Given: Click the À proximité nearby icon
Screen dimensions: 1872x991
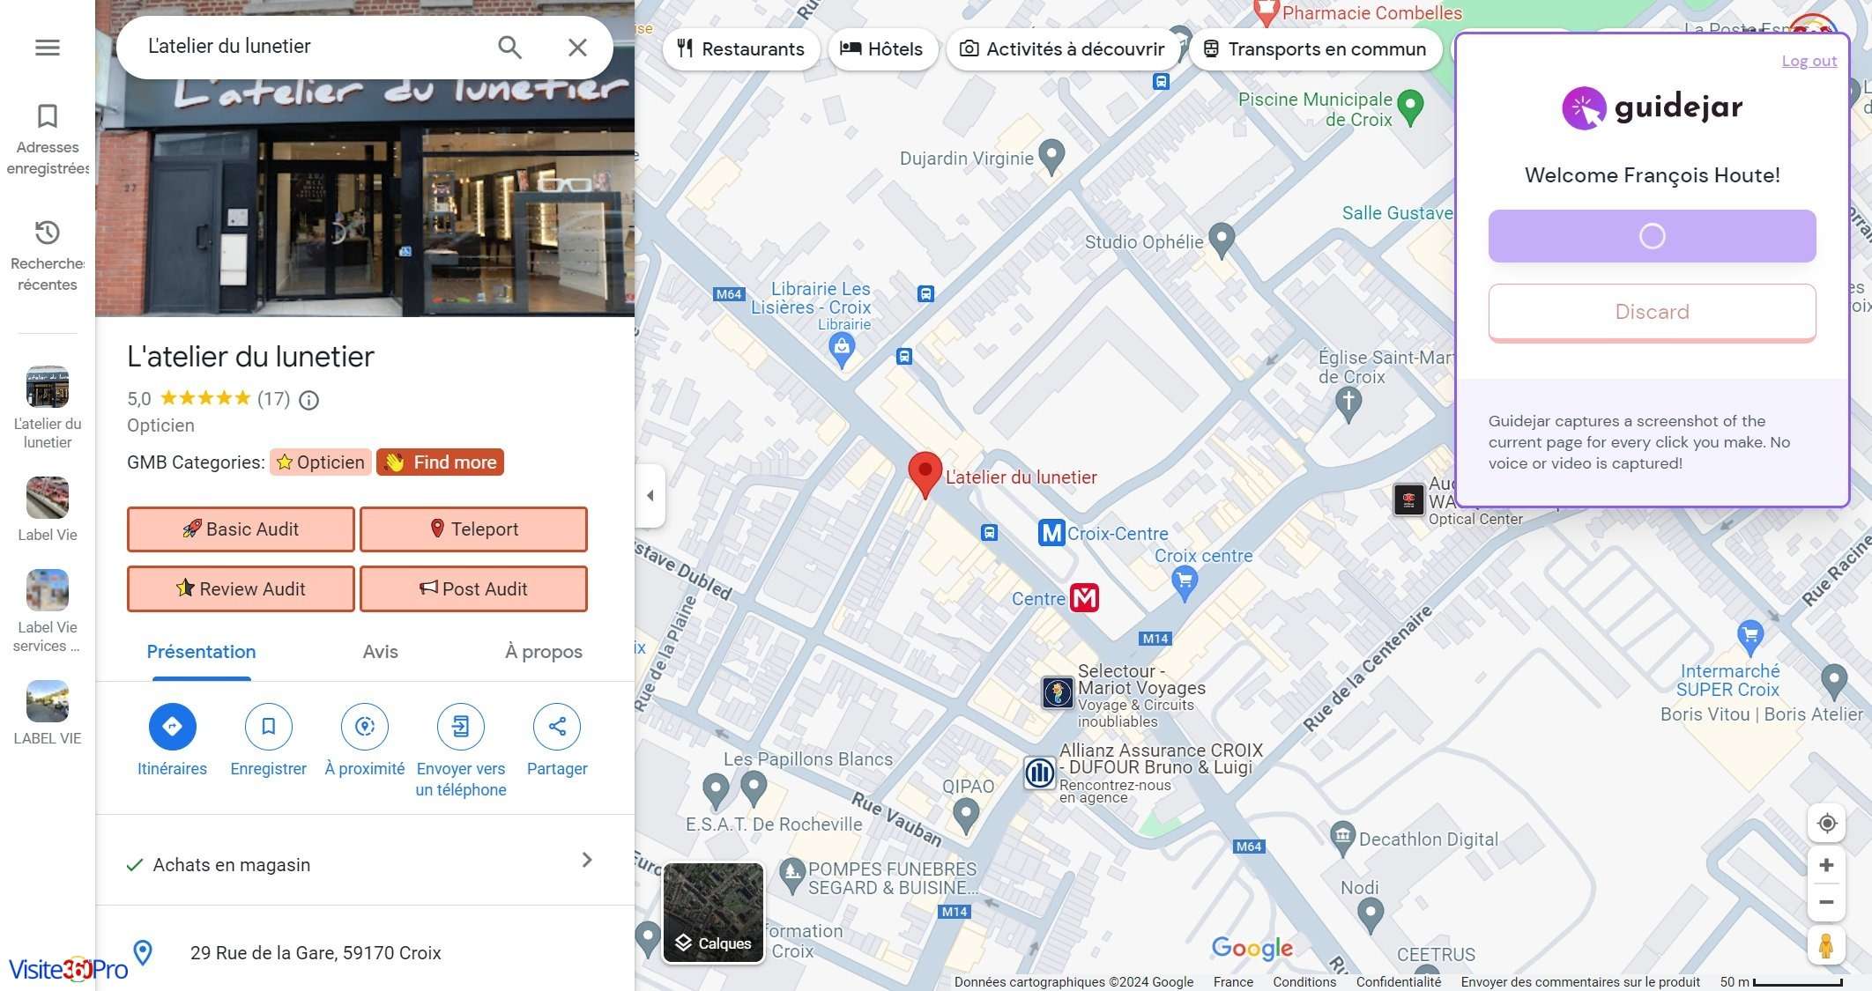Looking at the screenshot, I should (365, 727).
